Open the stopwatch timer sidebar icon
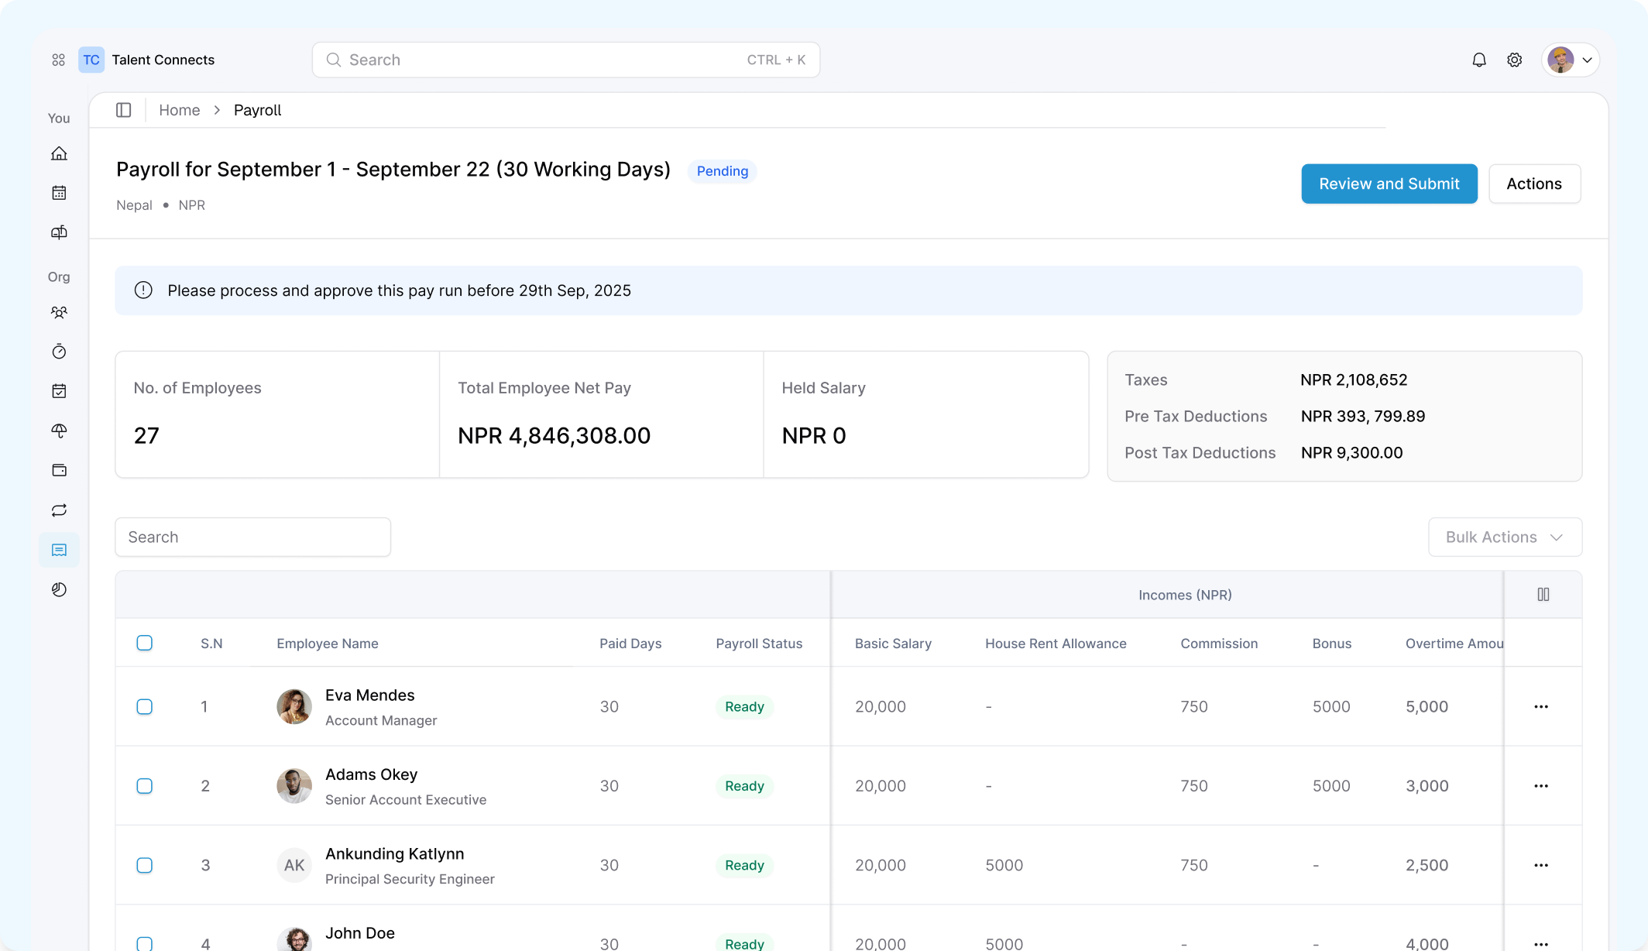Viewport: 1648px width, 951px height. coord(59,352)
